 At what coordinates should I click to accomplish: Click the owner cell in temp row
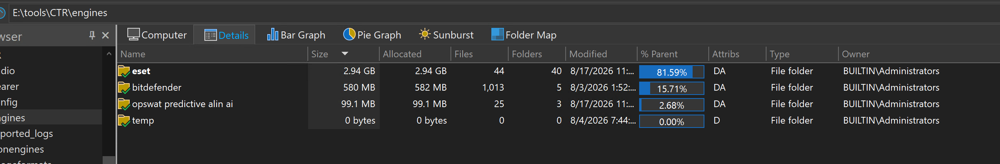891,120
